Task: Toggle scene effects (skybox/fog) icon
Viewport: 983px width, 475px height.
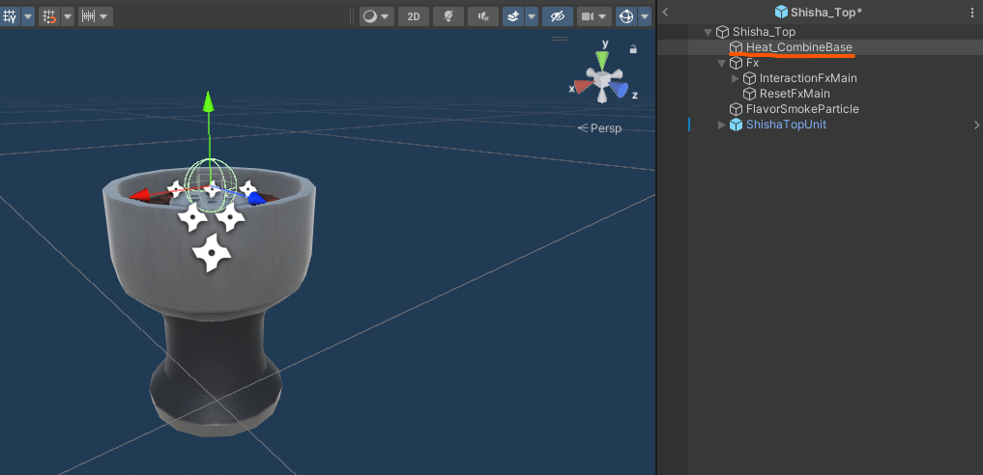Action: 513,17
